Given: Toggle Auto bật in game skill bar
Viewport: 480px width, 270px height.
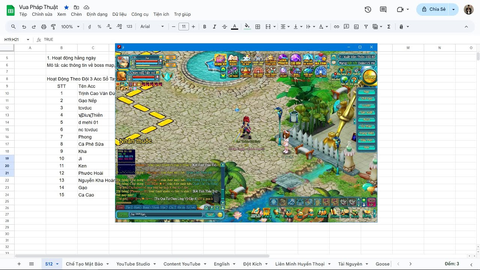Looking at the screenshot, I should coord(371,202).
